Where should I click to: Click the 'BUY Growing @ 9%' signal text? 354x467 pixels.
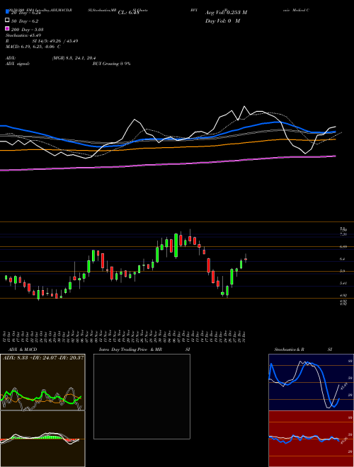pyautogui.click(x=111, y=64)
